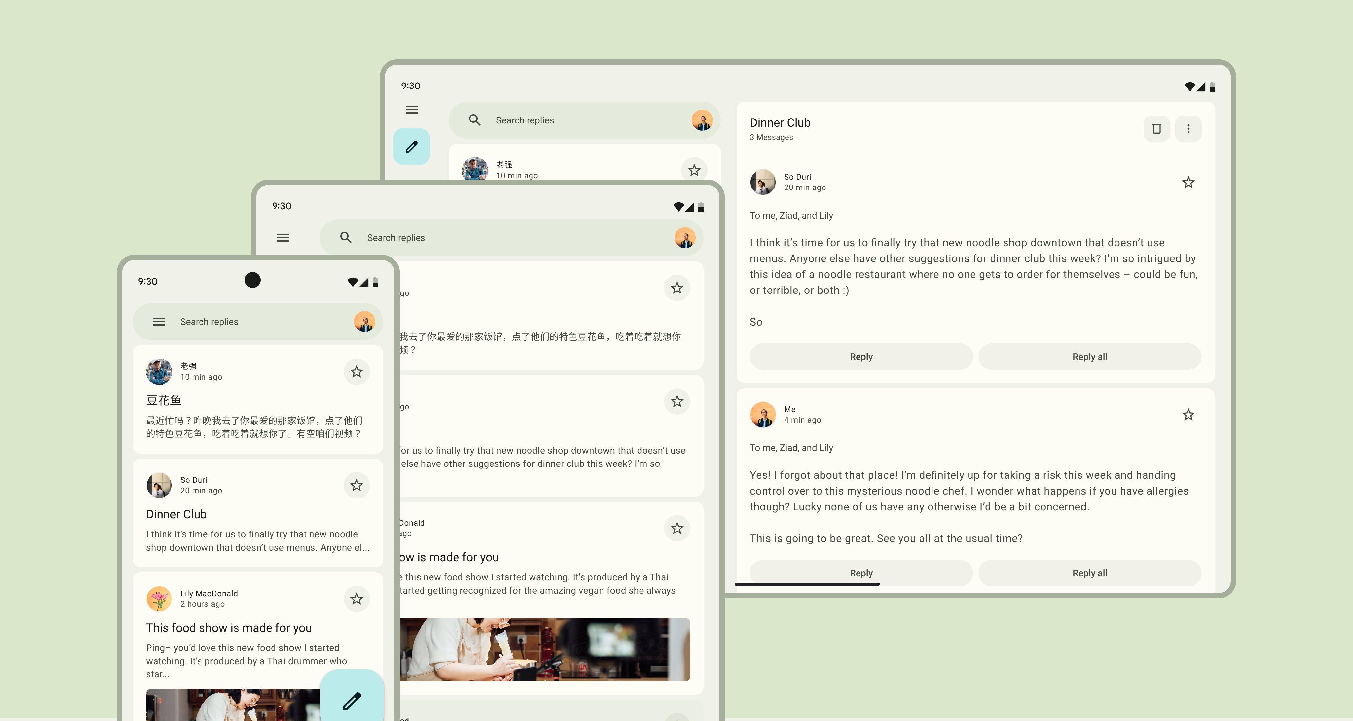Click search magnifier icon on tablet

click(x=474, y=120)
